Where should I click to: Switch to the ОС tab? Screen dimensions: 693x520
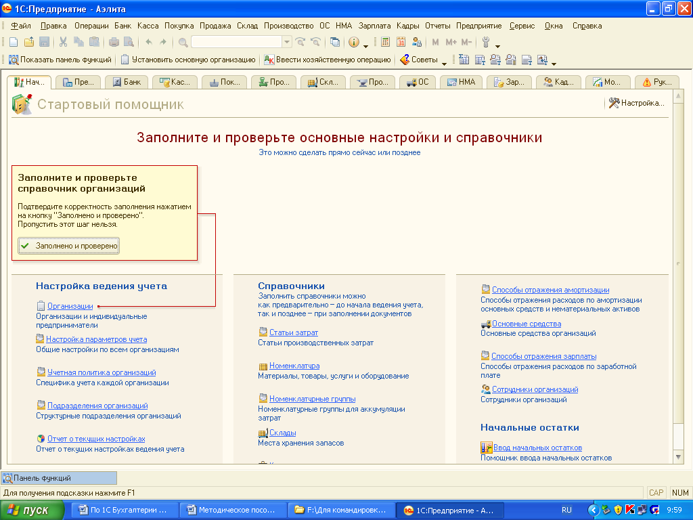point(418,82)
